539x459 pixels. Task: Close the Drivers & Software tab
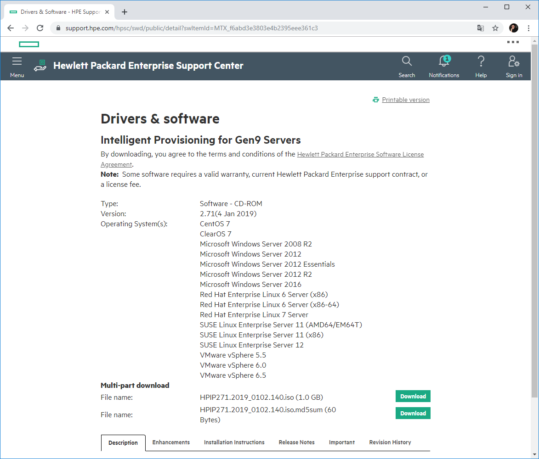(x=107, y=12)
